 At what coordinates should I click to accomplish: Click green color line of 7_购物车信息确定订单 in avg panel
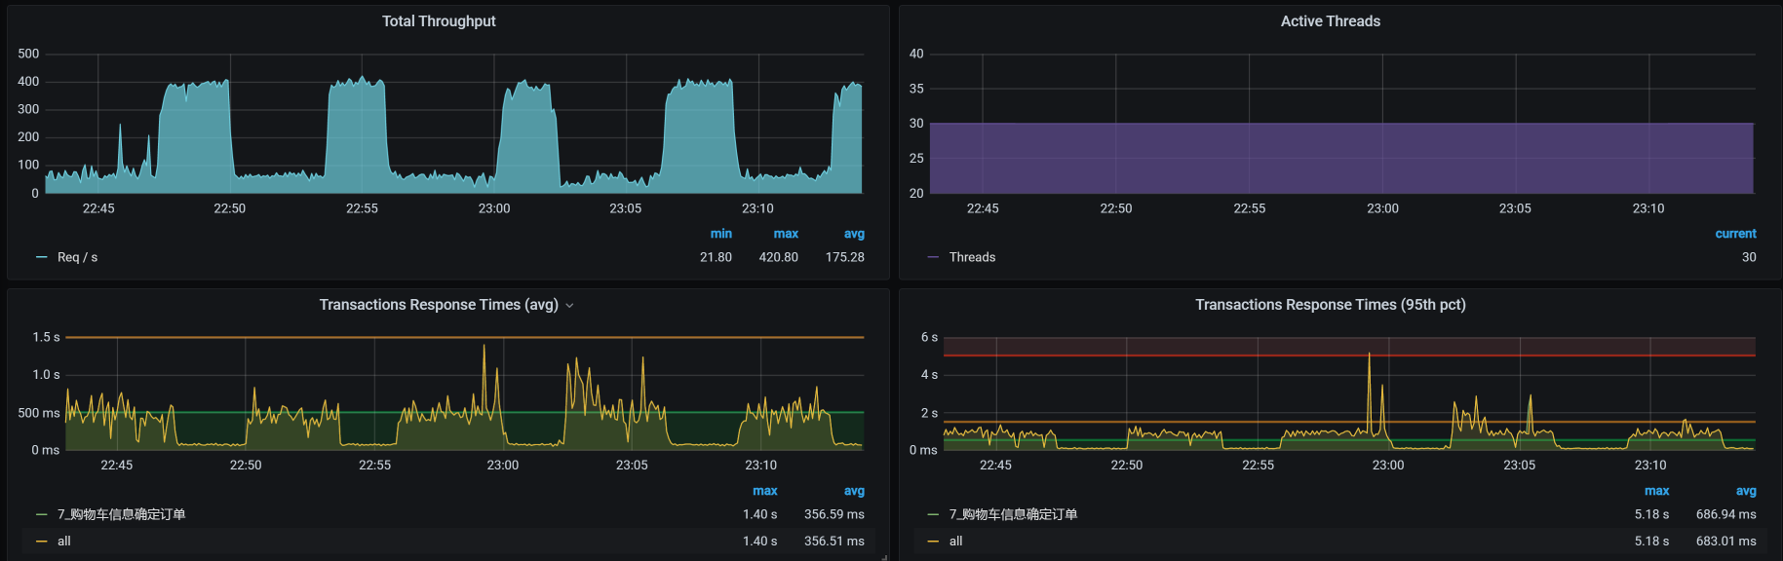click(41, 514)
